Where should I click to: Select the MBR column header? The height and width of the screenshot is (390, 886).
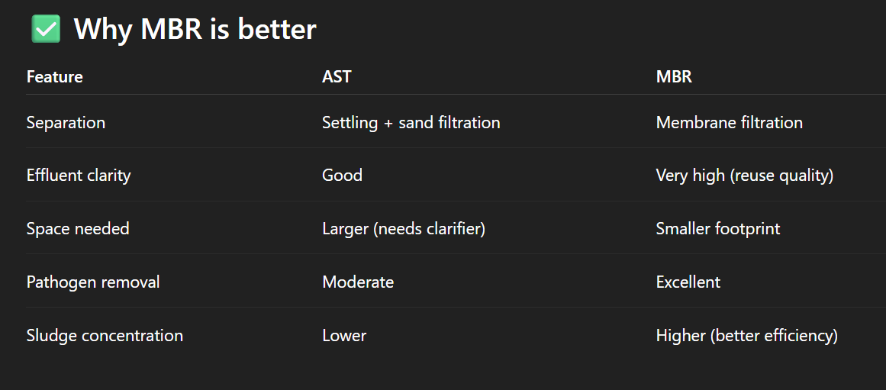point(674,76)
